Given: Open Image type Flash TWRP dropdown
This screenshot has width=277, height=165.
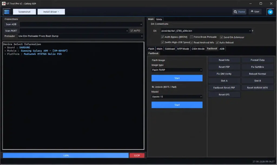Looking at the screenshot, I should pyautogui.click(x=177, y=70).
